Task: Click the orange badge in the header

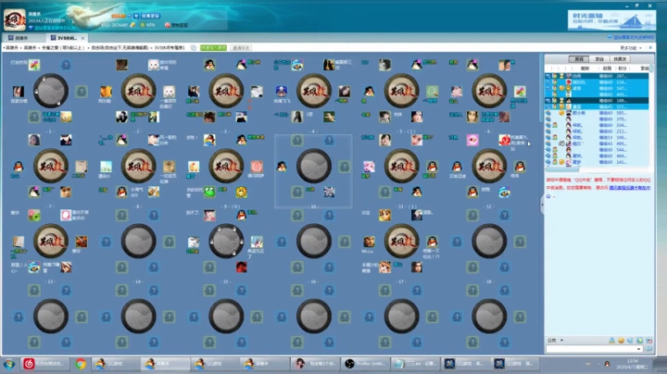Action: tap(119, 16)
